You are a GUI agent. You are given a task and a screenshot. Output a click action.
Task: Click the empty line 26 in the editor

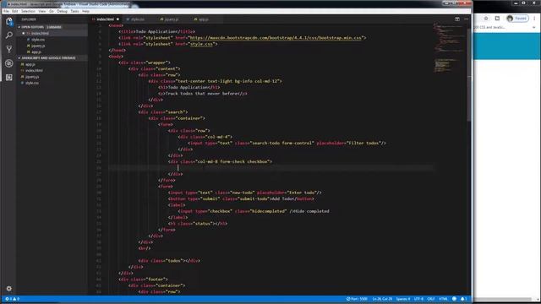(x=270, y=168)
